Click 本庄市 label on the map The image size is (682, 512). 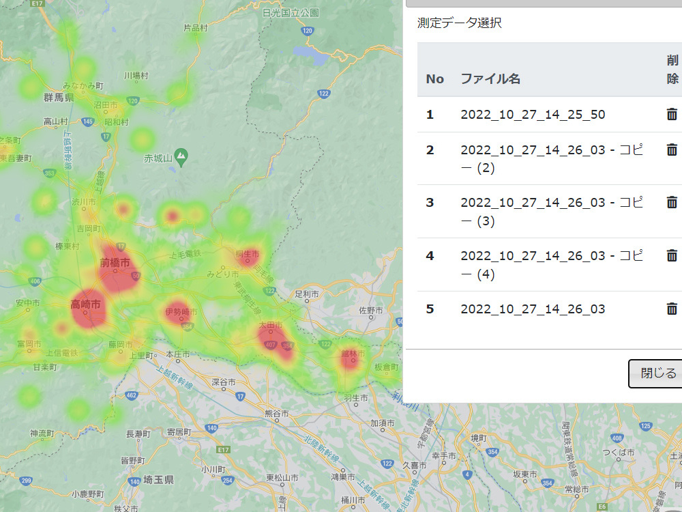click(x=177, y=354)
